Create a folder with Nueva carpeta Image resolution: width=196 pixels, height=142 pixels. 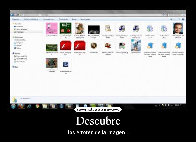pos(85,19)
